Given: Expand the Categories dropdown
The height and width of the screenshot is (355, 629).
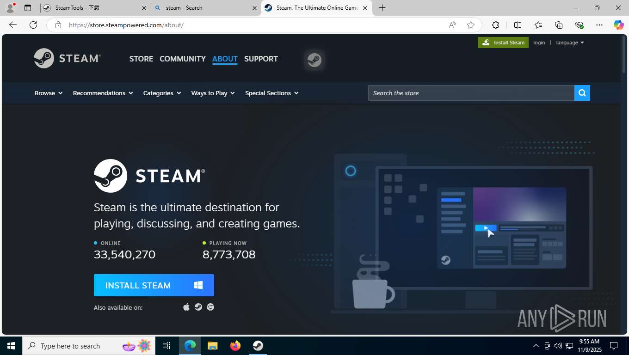Looking at the screenshot, I should click(x=162, y=93).
